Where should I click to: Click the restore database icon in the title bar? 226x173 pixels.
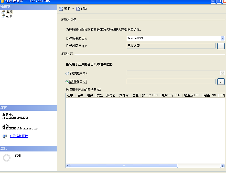(2, 1)
